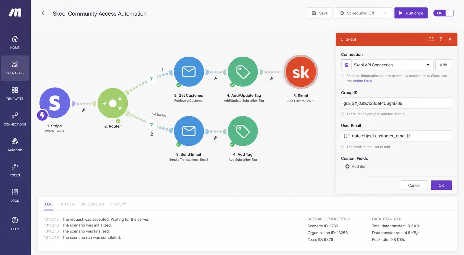Click the Group ID input field
Image resolution: width=464 pixels, height=255 pixels.
coord(396,103)
